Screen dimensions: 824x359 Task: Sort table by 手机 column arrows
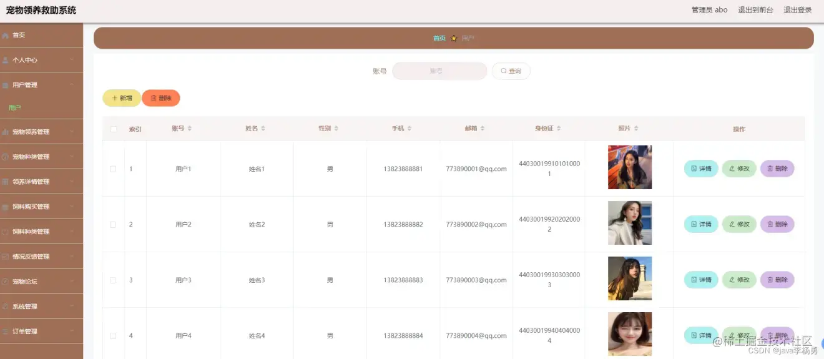click(x=410, y=129)
